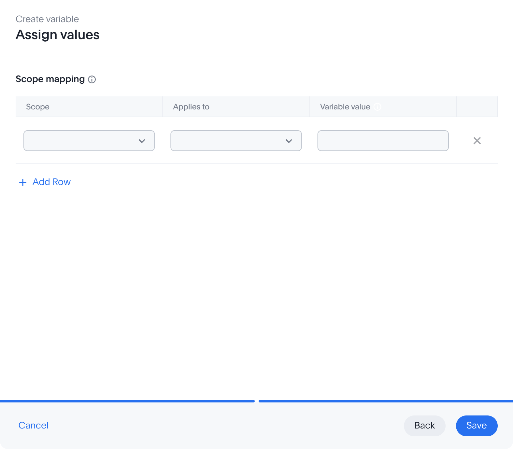The height and width of the screenshot is (449, 513).
Task: Click the Add Row link
Action: 45,182
